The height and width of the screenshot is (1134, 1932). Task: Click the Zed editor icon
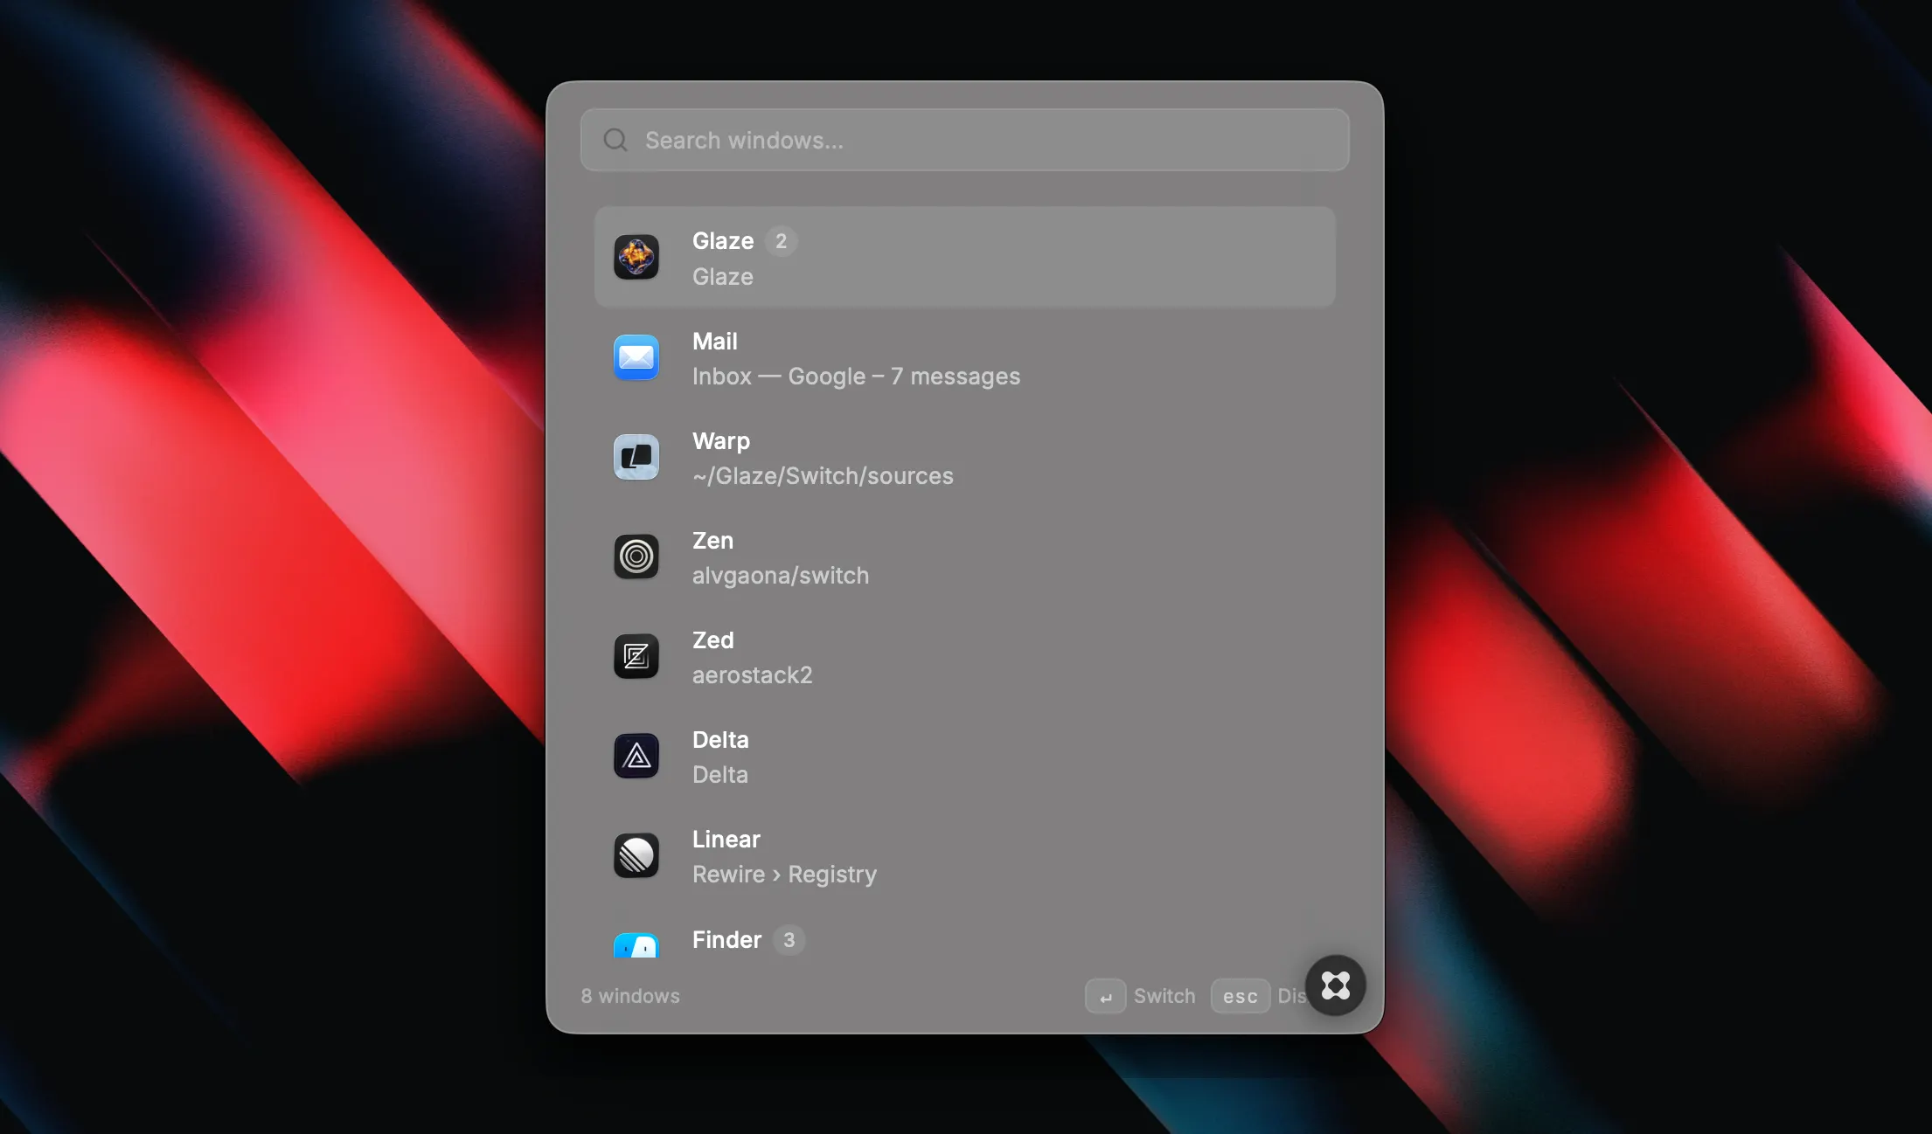636,656
